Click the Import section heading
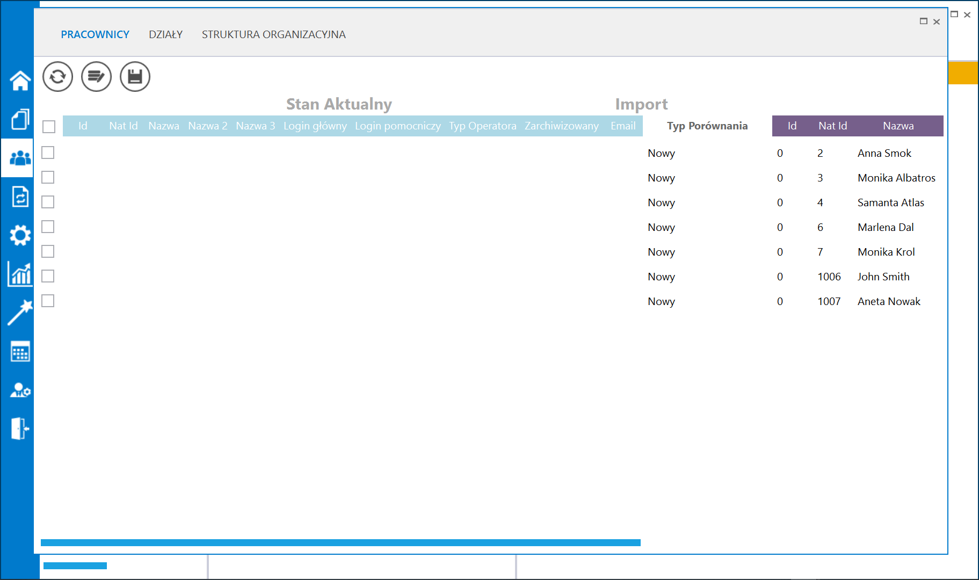The image size is (979, 580). pos(641,104)
